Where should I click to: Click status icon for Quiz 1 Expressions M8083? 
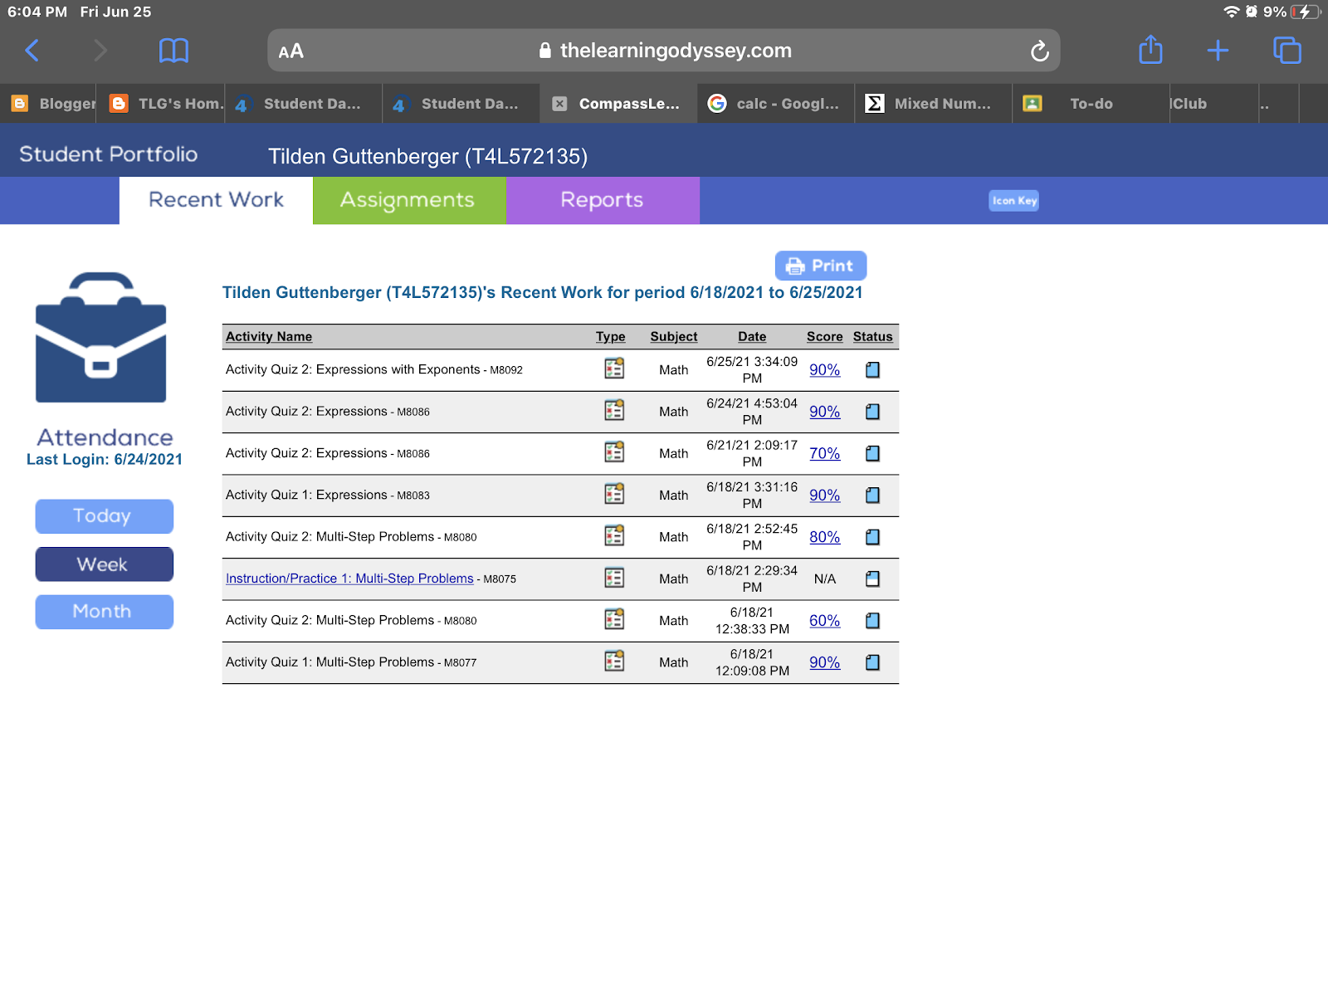872,496
